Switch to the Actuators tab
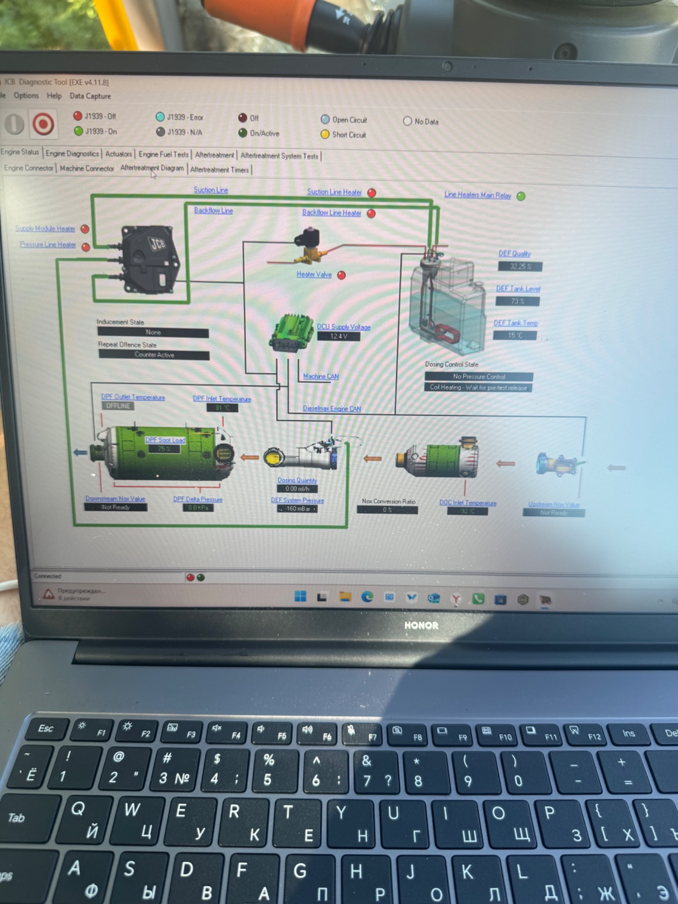Image resolution: width=678 pixels, height=904 pixels. (x=119, y=154)
